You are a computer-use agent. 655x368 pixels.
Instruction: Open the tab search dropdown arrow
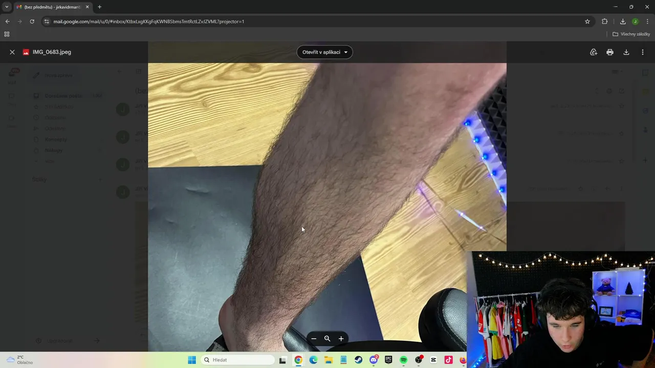tap(7, 7)
